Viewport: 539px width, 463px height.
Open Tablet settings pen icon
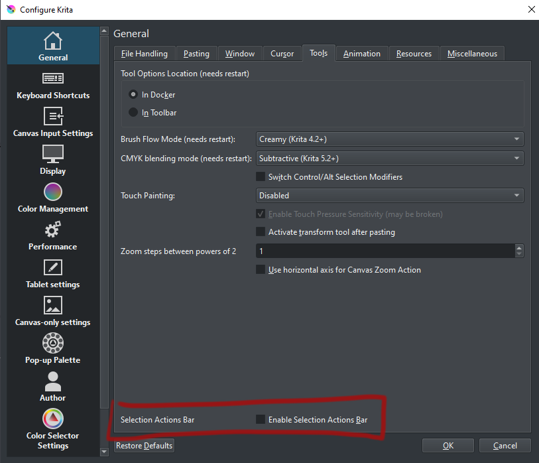[53, 267]
